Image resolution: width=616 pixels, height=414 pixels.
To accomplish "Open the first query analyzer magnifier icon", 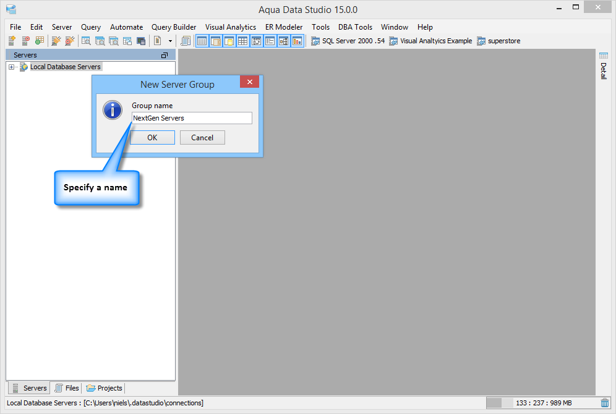I will (x=86, y=41).
